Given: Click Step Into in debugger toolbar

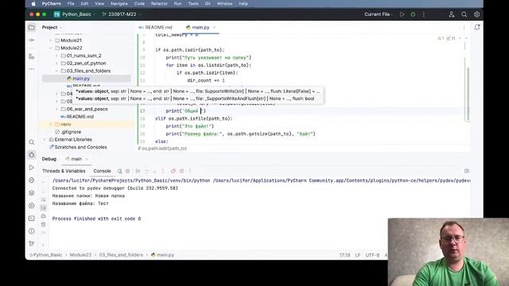Looking at the screenshot, I should coord(155,171).
